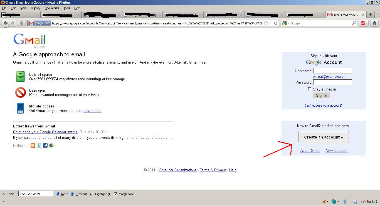Open the blue globe icon dropdown arrow
380x206 pixels.
[338, 202]
